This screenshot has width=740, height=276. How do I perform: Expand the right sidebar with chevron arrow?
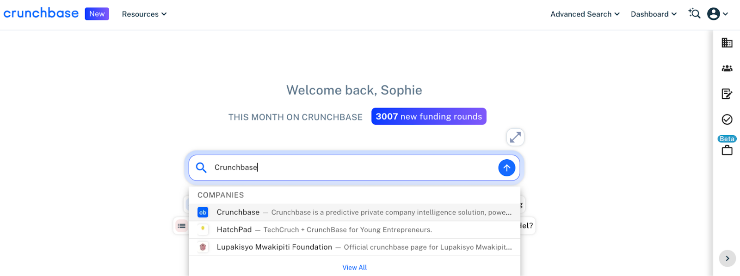727,258
